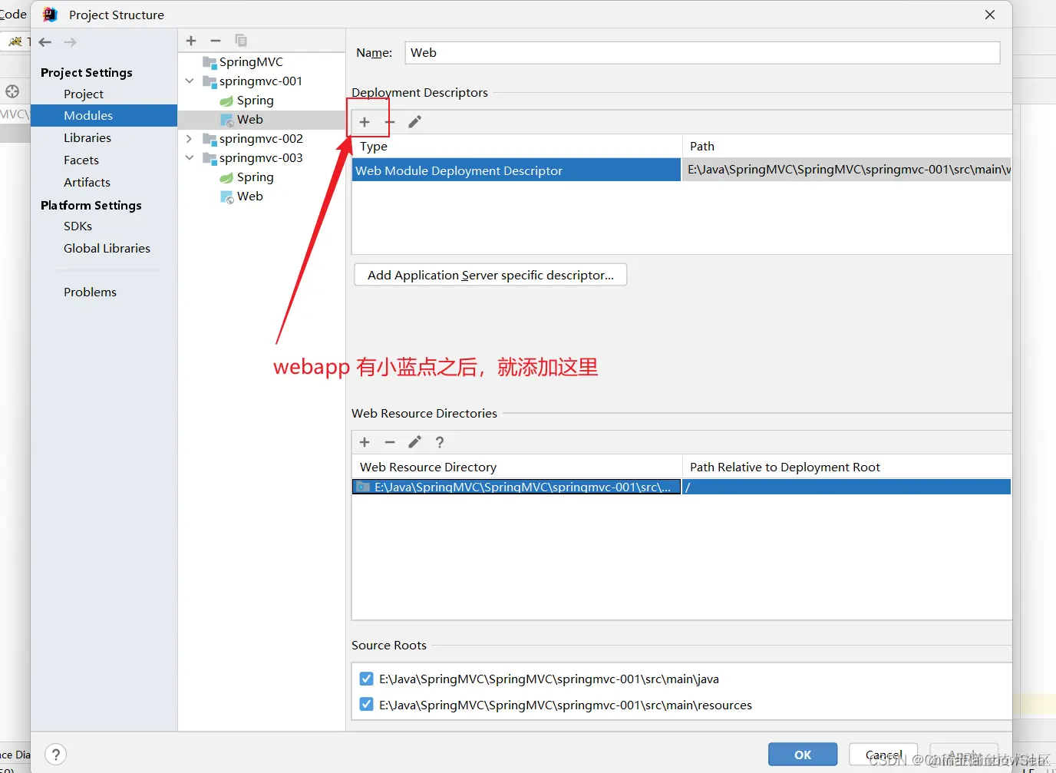Remove the selected deployment descriptor
Viewport: 1056px width, 773px height.
point(390,122)
